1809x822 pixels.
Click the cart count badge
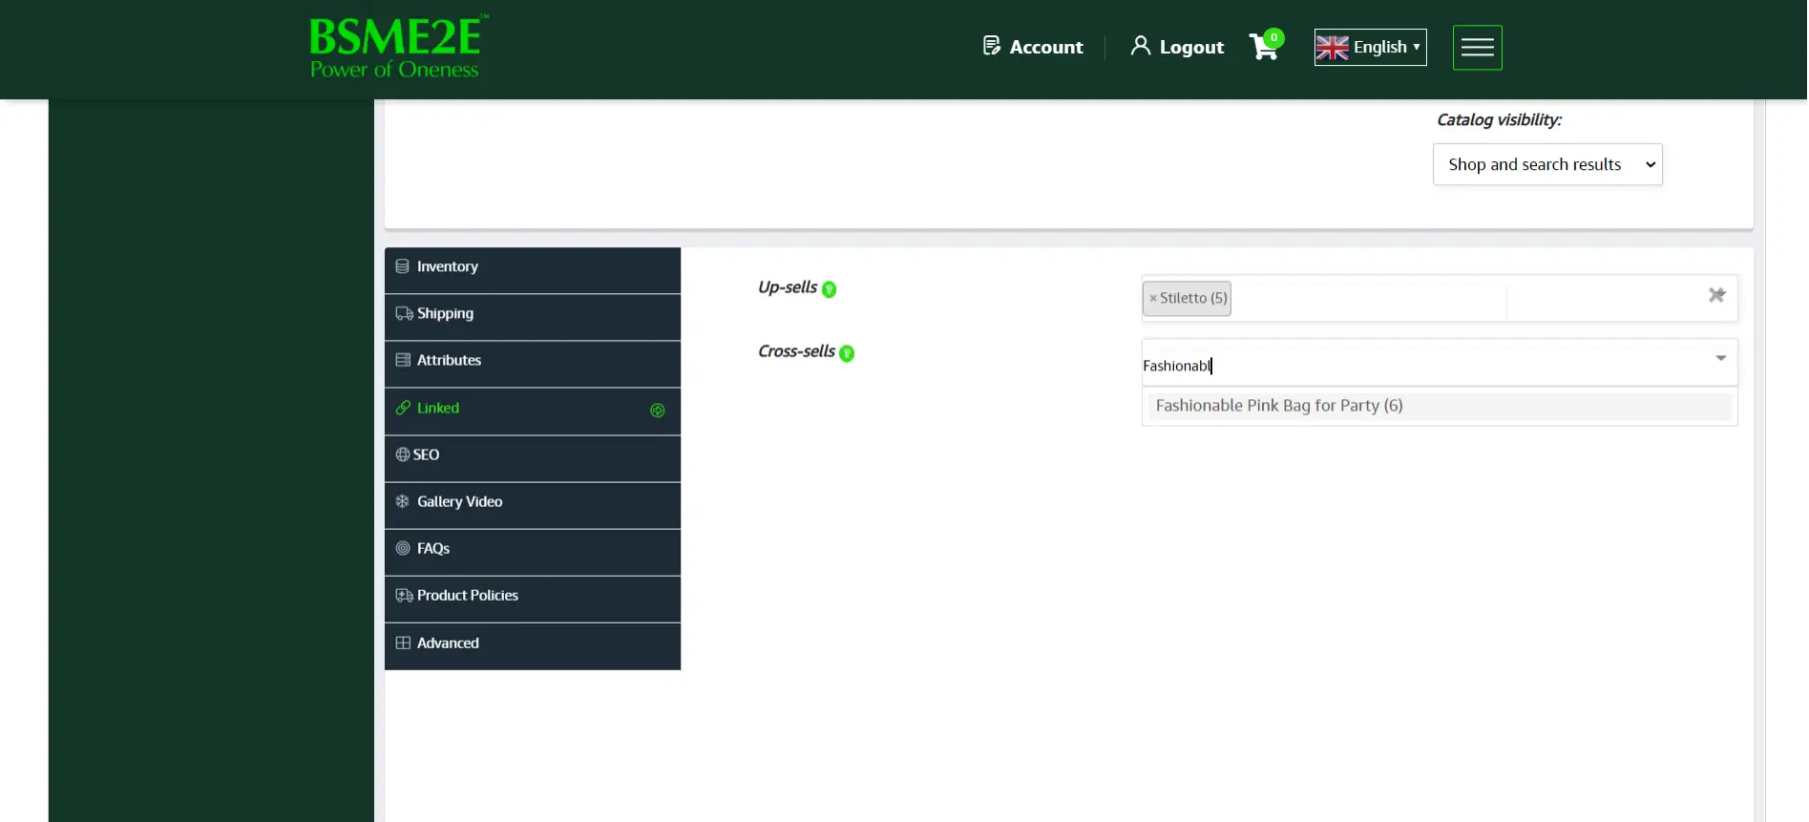1273,38
